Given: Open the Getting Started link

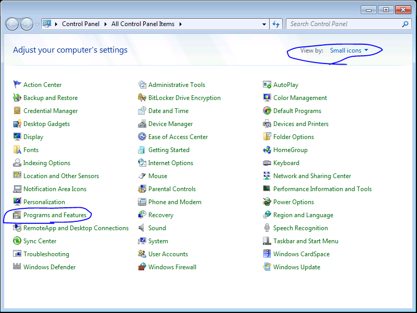Looking at the screenshot, I should tap(169, 150).
